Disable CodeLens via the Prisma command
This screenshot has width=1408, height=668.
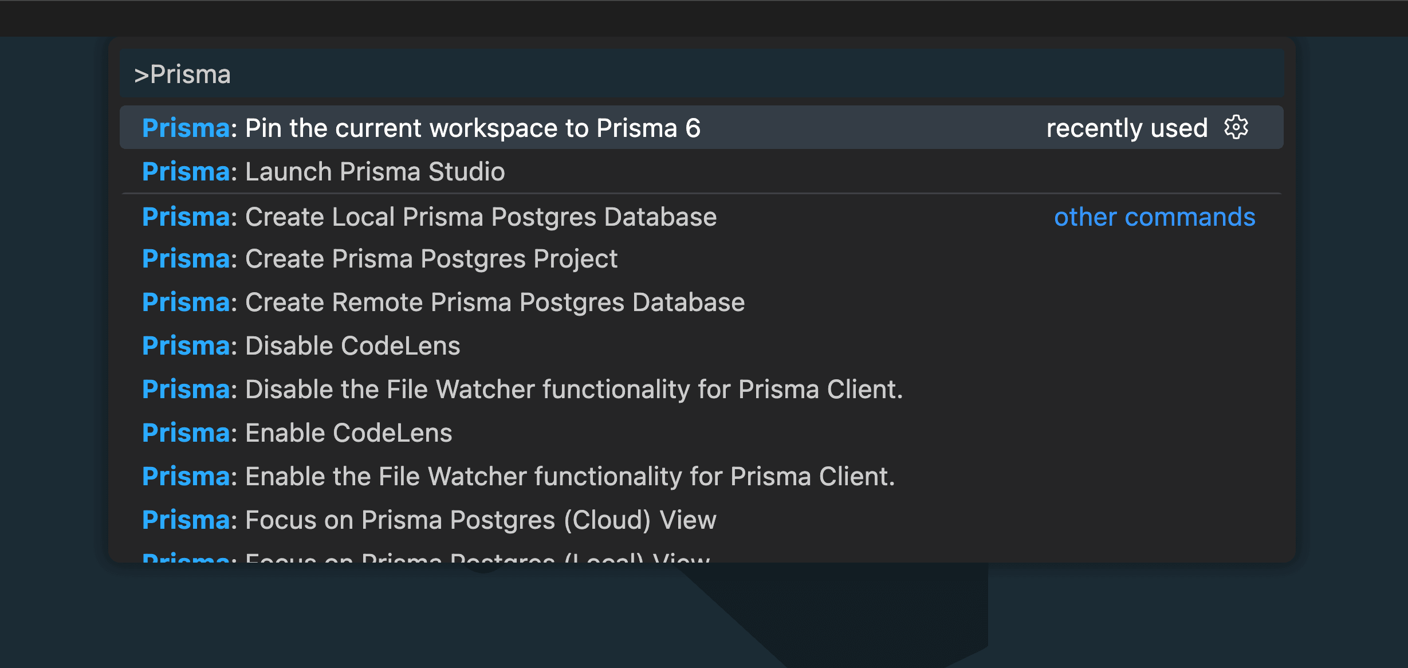(x=301, y=345)
